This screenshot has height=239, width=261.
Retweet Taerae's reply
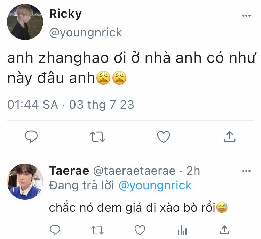pyautogui.click(x=97, y=230)
